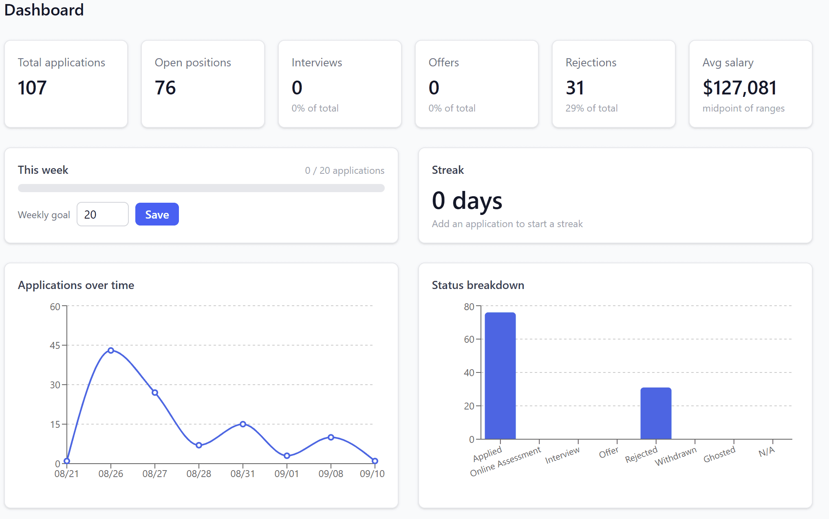
Task: Click the $127,081 salary value
Action: (740, 88)
